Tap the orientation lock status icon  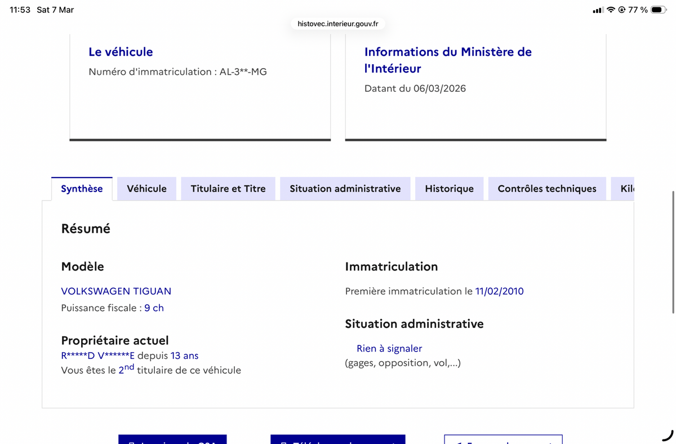622,10
